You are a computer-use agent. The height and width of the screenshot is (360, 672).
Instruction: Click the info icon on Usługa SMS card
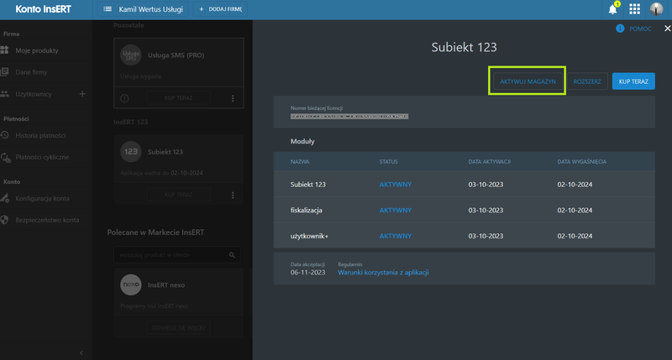[124, 98]
